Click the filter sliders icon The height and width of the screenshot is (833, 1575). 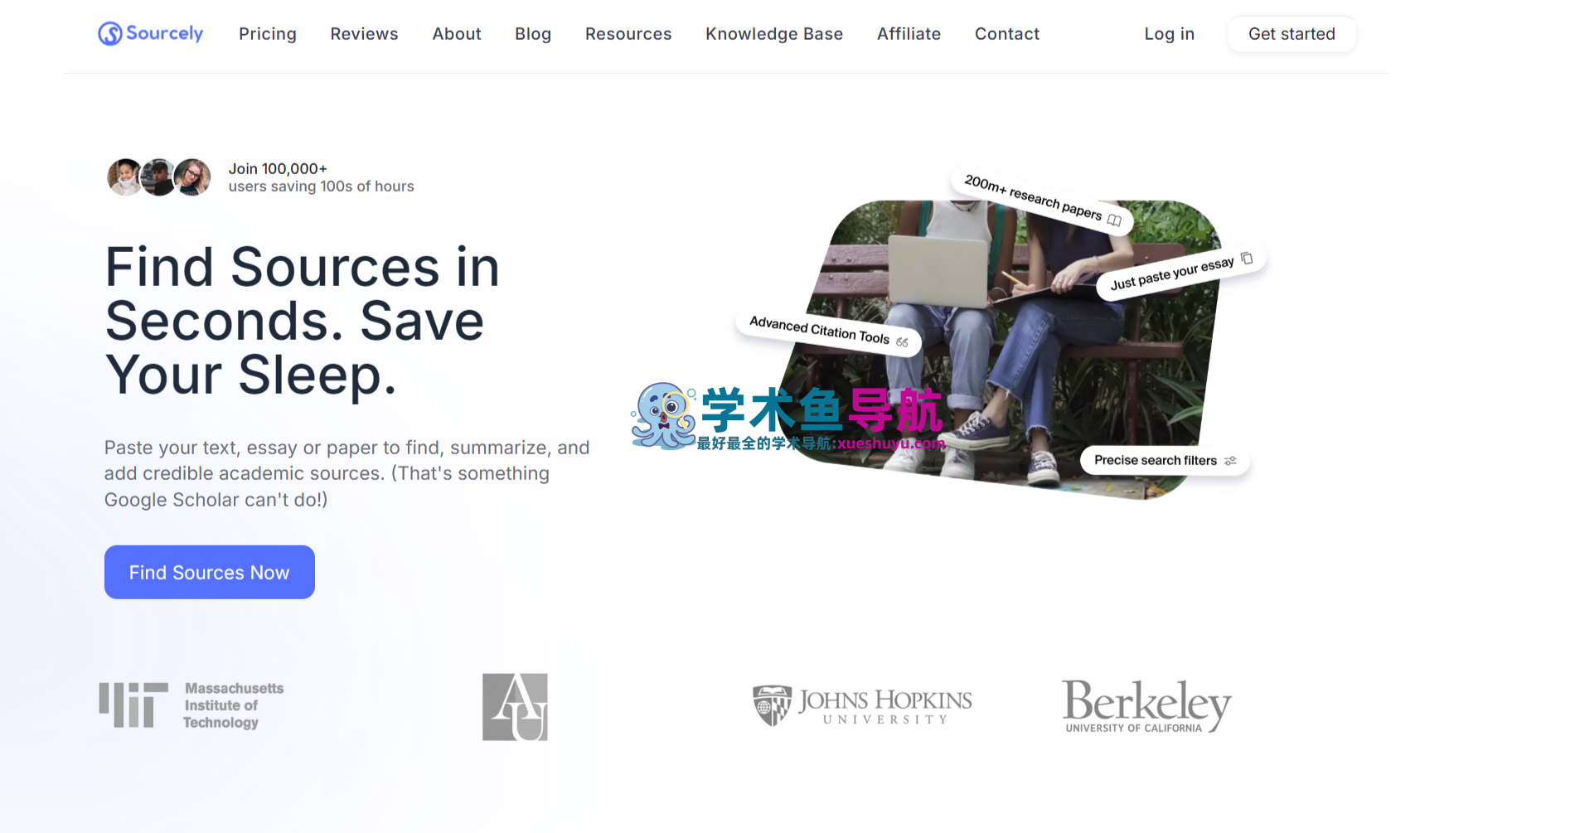[x=1231, y=461]
